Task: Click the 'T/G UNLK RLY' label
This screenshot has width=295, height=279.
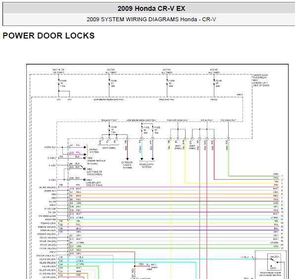Action: pos(228,120)
